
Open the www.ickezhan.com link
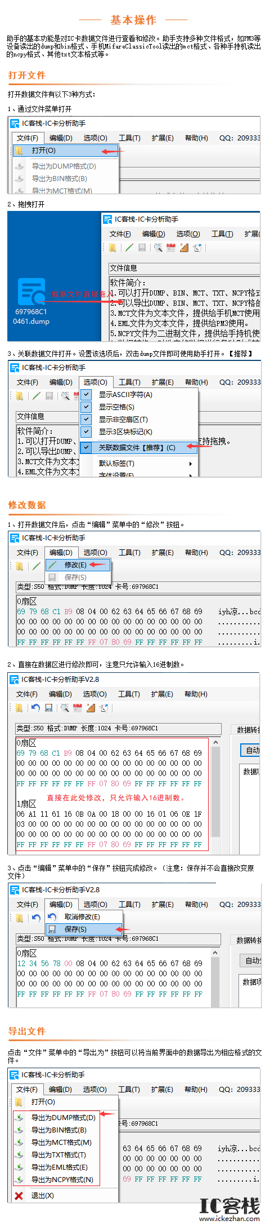point(229,1218)
